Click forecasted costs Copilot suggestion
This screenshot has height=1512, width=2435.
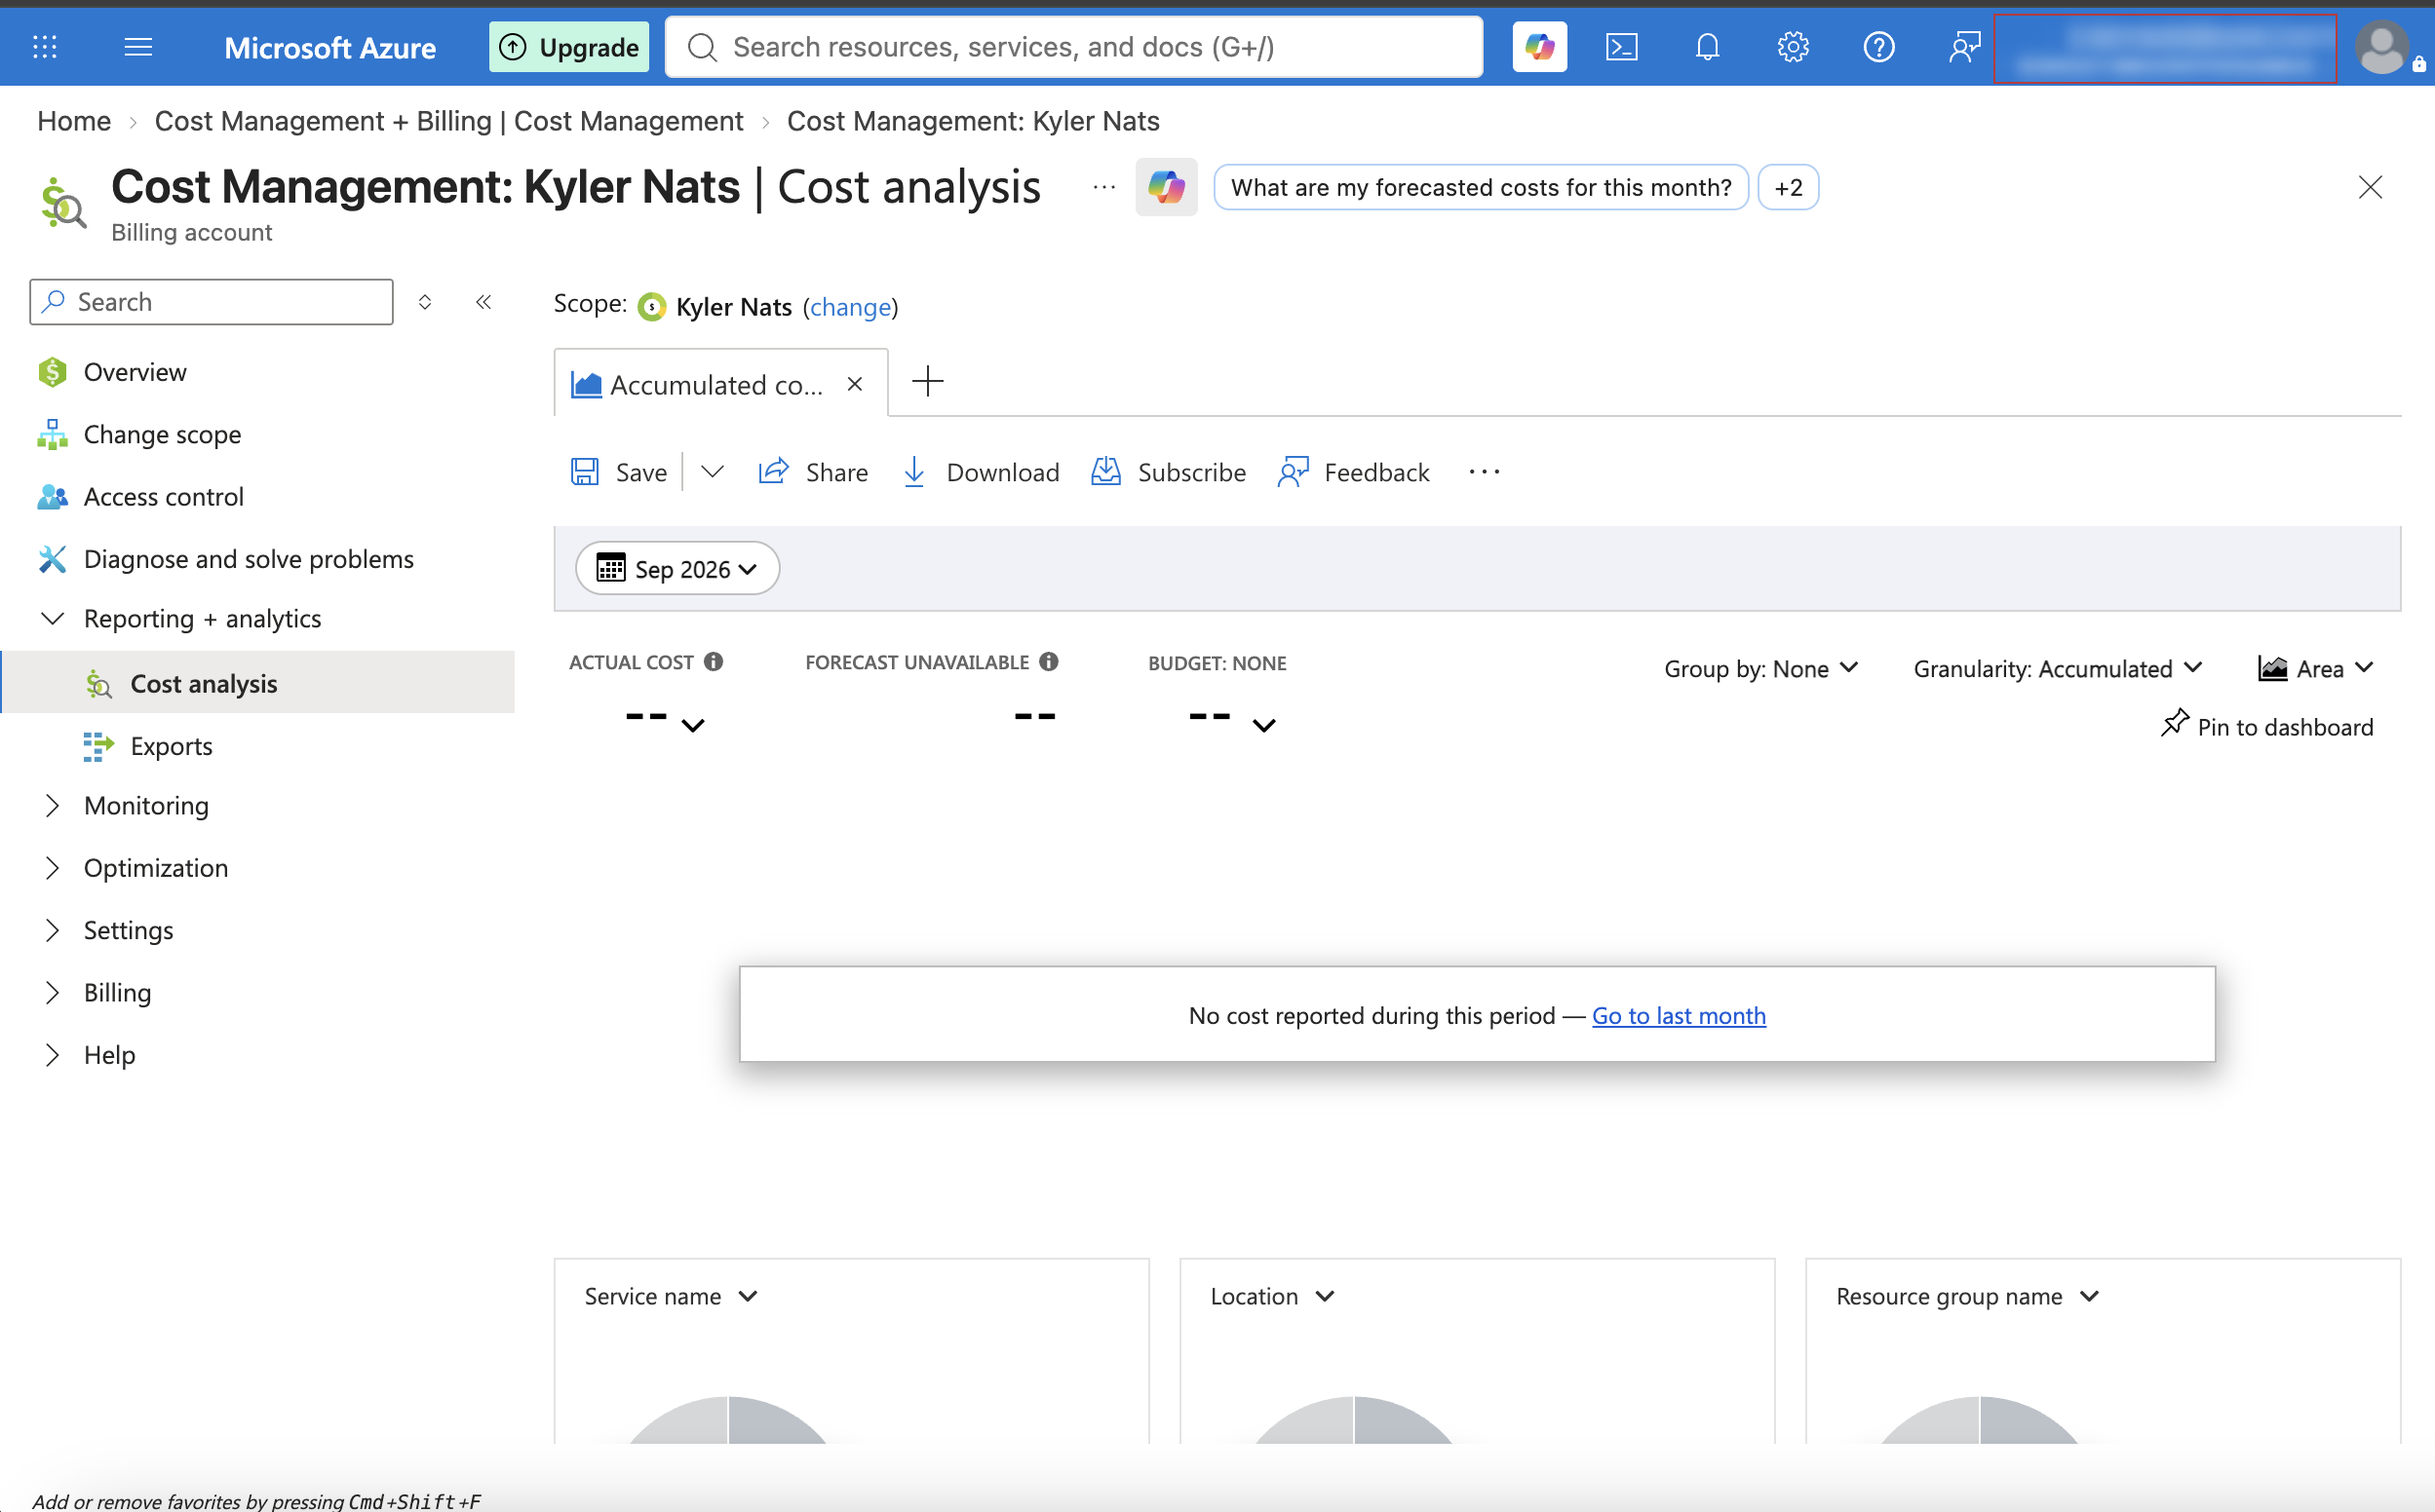[x=1480, y=187]
